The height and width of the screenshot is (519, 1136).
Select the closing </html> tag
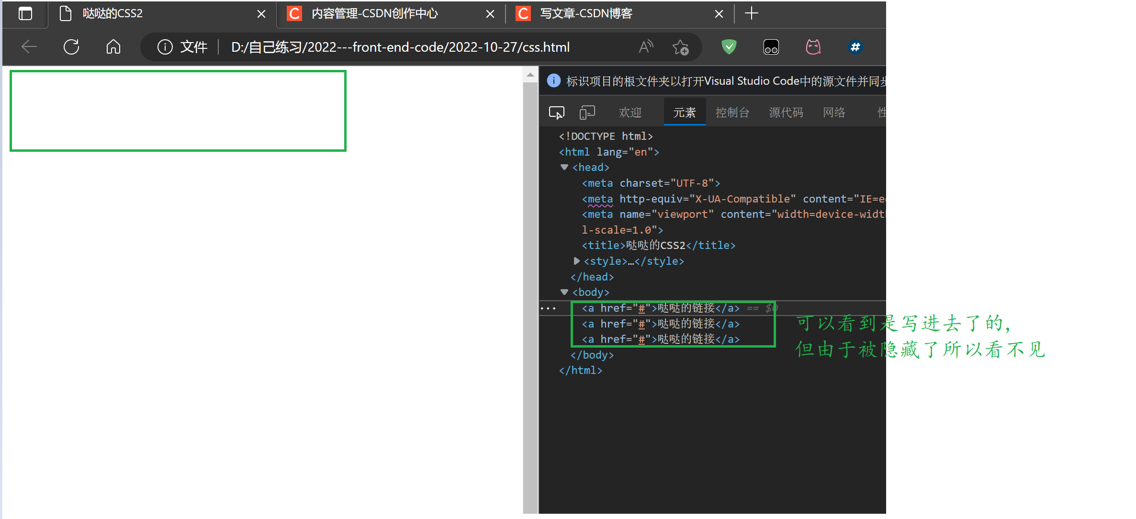[580, 371]
